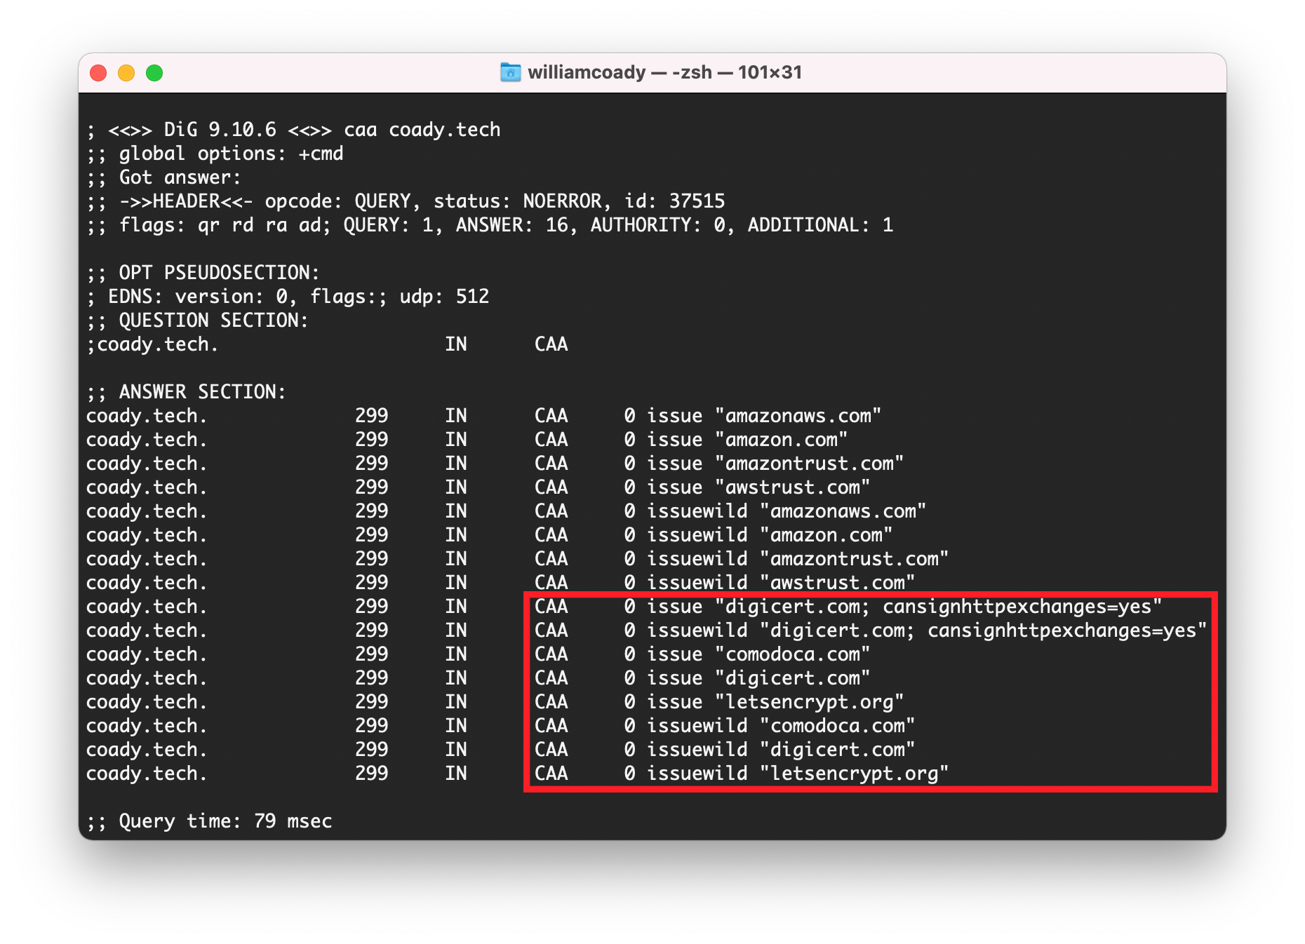This screenshot has height=944, width=1305.
Task: Click the 'QUESTION SECTION:' heading
Action: (197, 321)
